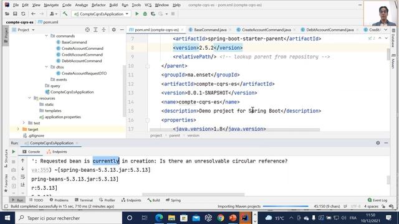Collapse all nodes in Project panel
Image resolution: width=399 pixels, height=224 pixels.
pyautogui.click(x=103, y=30)
